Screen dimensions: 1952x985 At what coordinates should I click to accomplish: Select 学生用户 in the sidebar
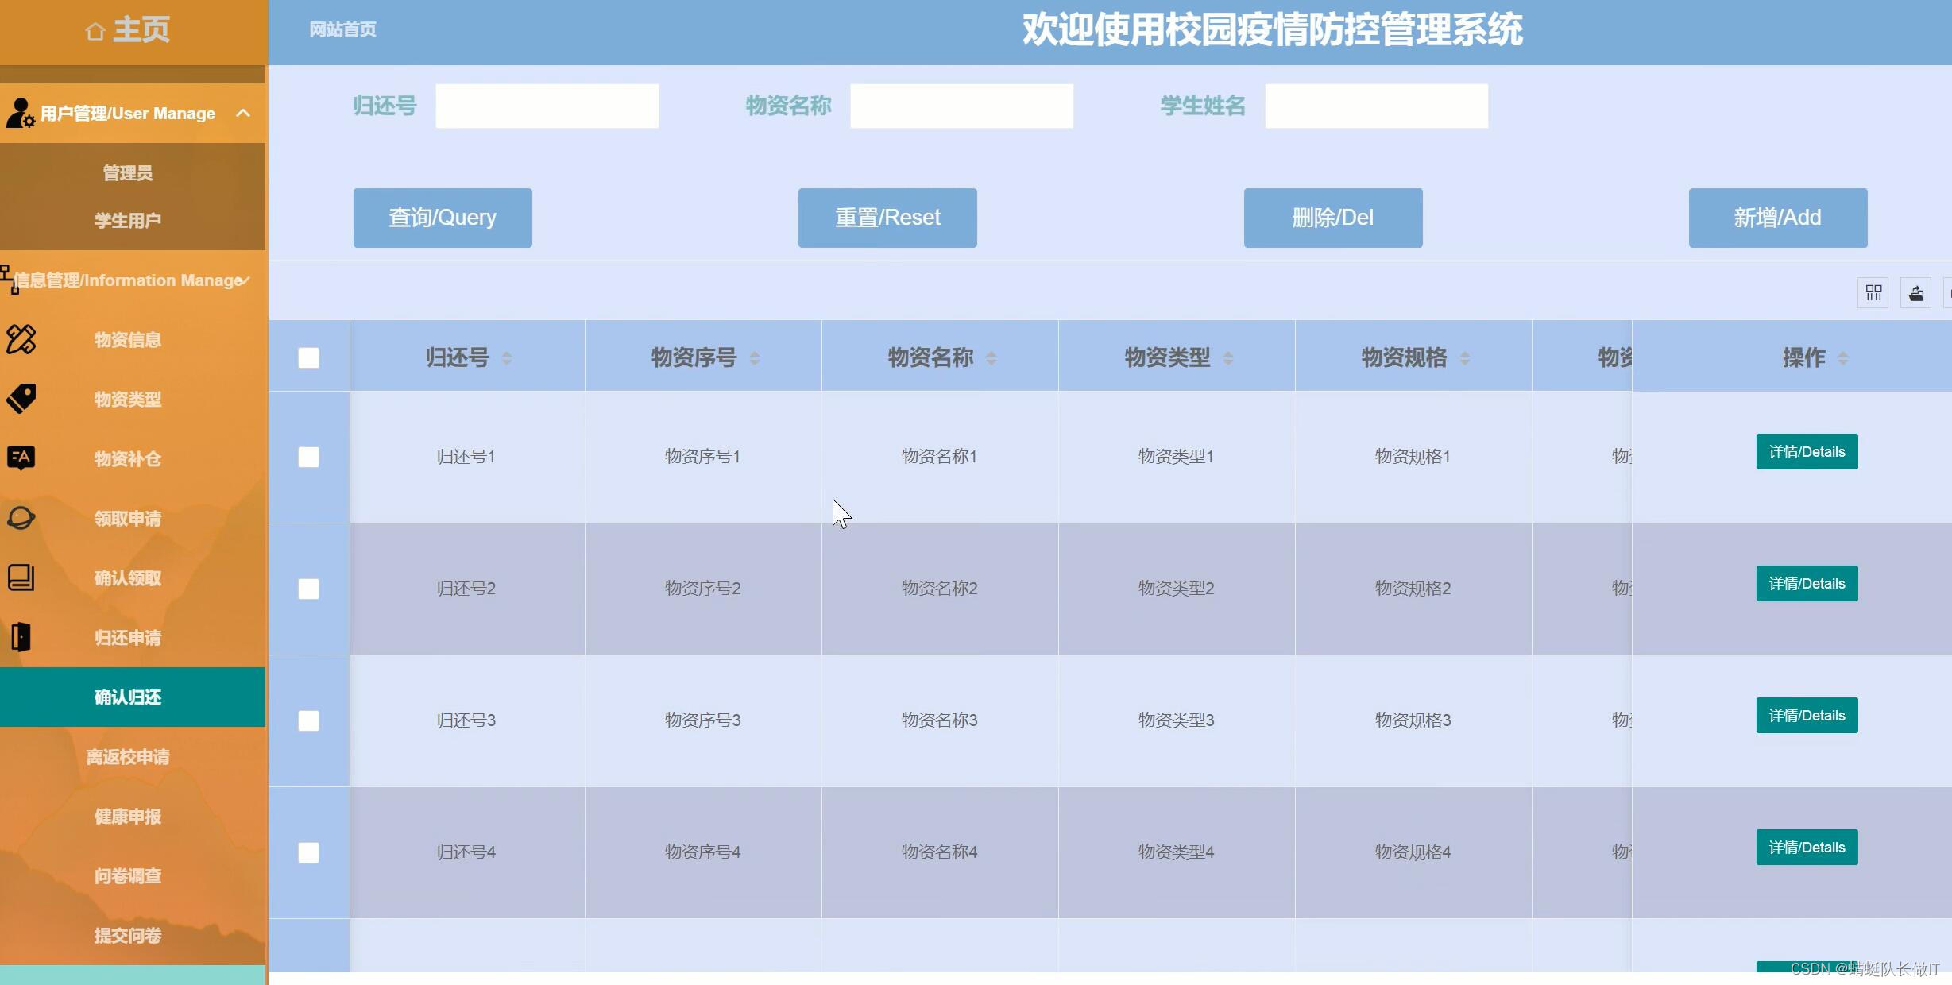(x=128, y=220)
